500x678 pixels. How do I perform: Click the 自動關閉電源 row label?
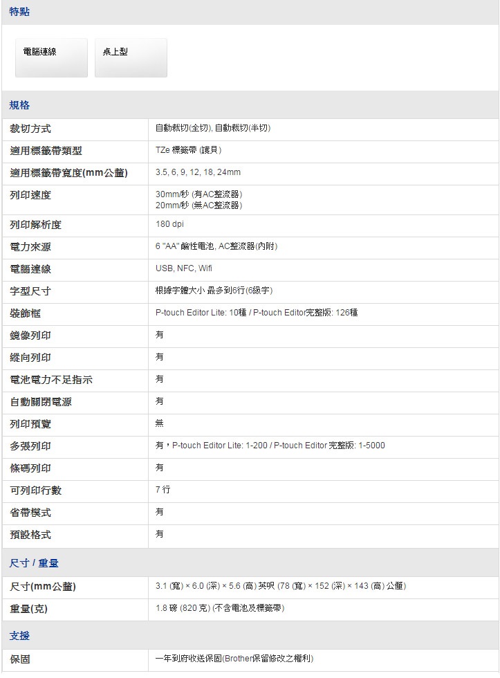tap(41, 402)
